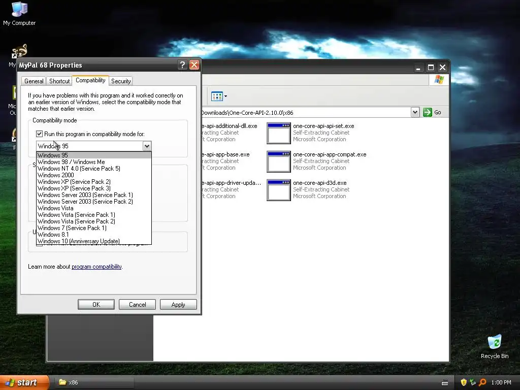
Task: Switch to the Security tab
Action: coord(121,81)
